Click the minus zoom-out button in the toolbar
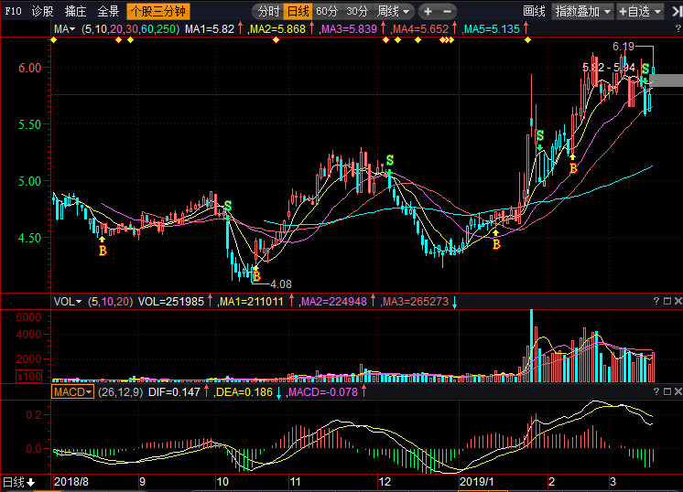This screenshot has height=492, width=683. (447, 12)
